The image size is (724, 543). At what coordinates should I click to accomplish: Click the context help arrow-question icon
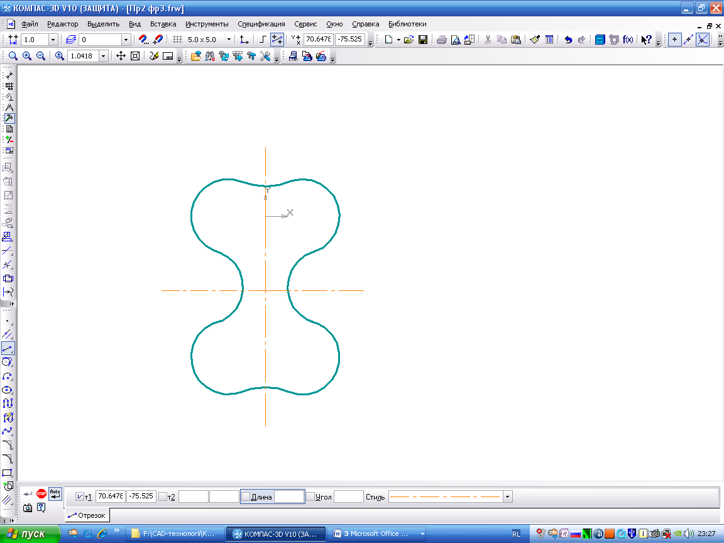click(x=647, y=40)
